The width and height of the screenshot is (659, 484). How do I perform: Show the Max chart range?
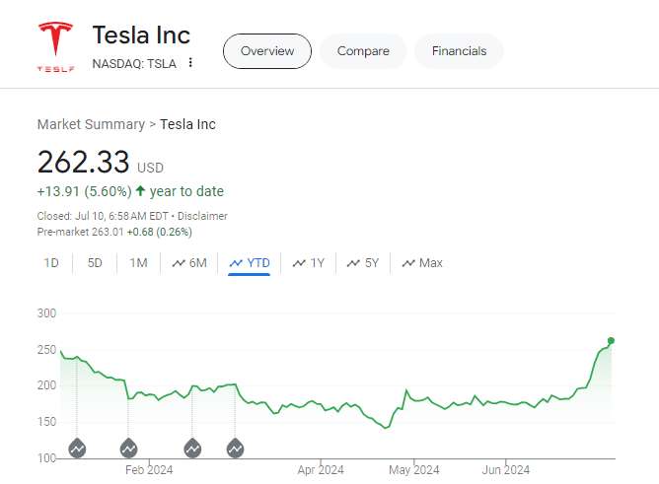pos(421,263)
